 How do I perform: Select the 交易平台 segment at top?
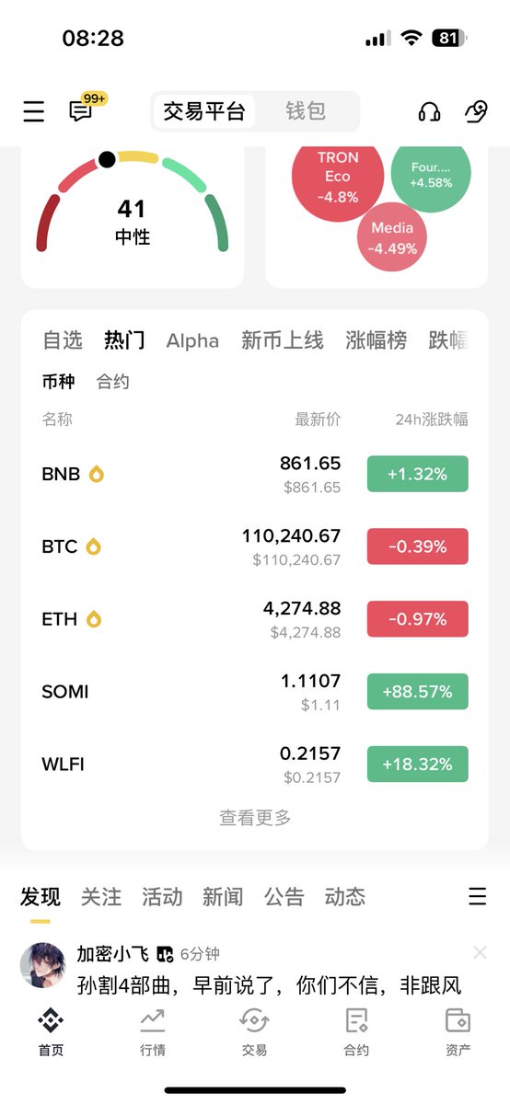click(204, 111)
